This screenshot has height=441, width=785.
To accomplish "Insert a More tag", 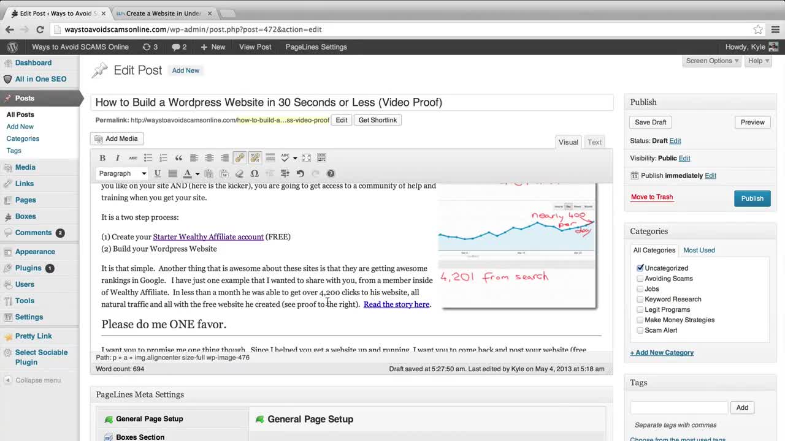I will [x=270, y=158].
